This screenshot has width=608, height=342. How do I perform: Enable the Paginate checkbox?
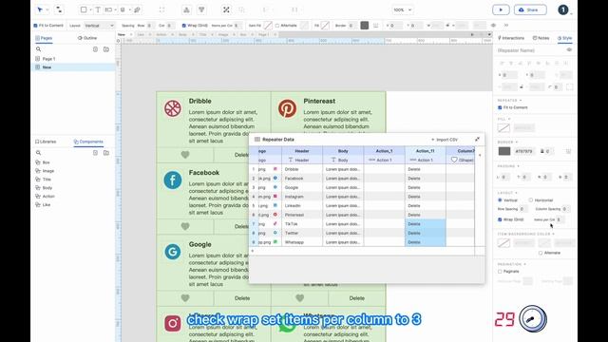(x=500, y=272)
